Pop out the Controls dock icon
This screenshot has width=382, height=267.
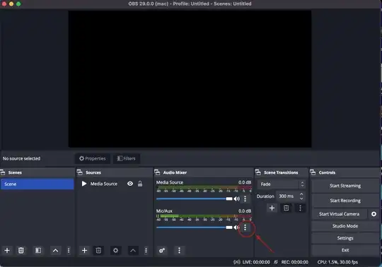point(313,172)
